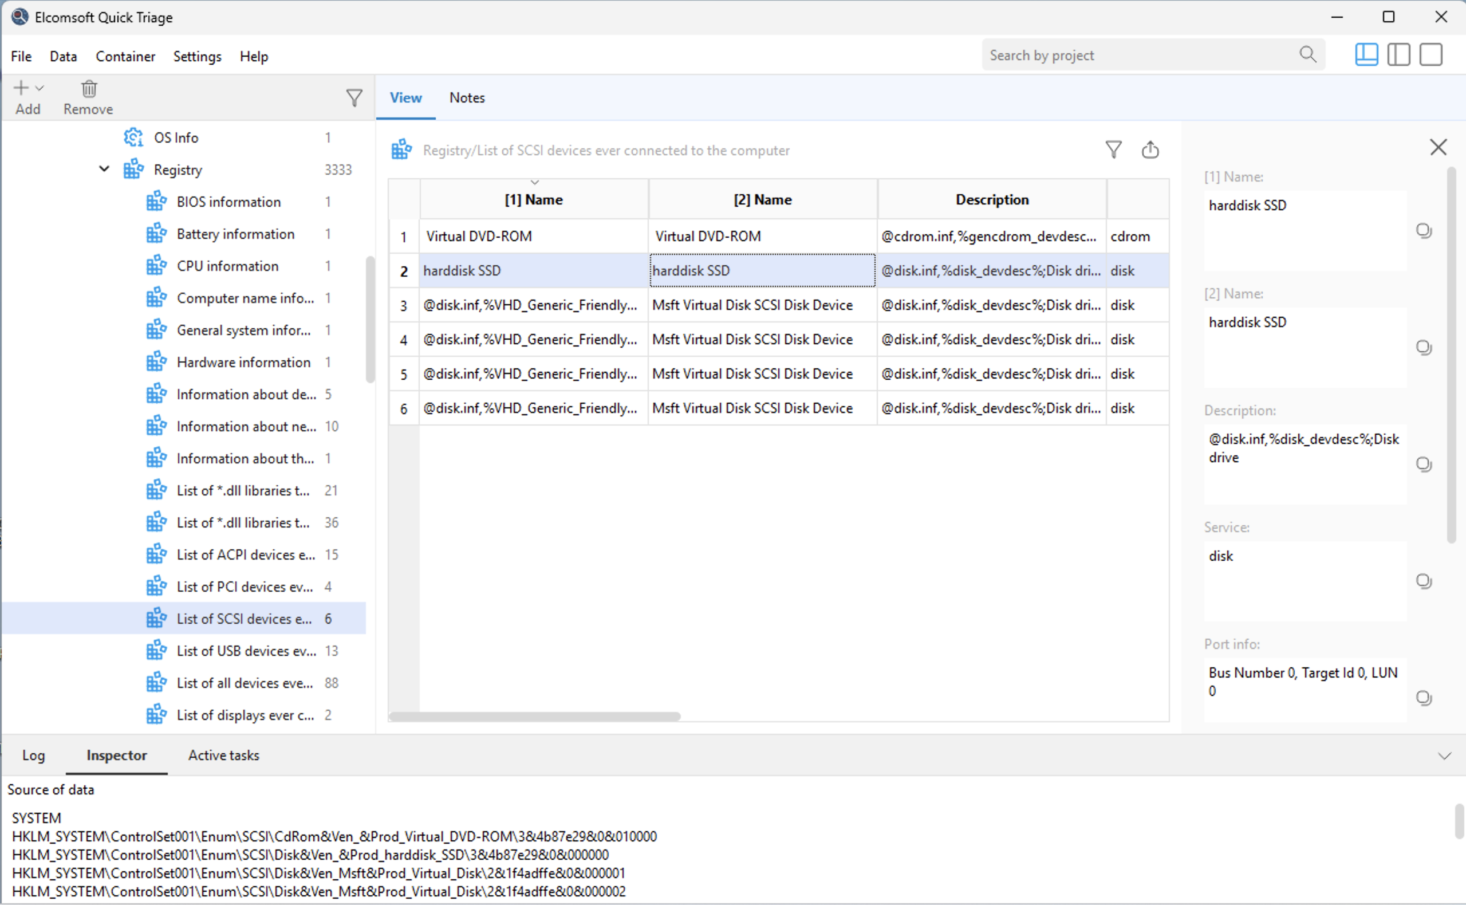Select List of USB devices item
Image resolution: width=1466 pixels, height=905 pixels.
point(245,651)
